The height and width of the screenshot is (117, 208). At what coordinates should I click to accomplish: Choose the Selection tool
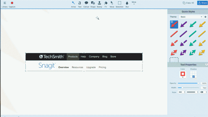click(x=119, y=4)
